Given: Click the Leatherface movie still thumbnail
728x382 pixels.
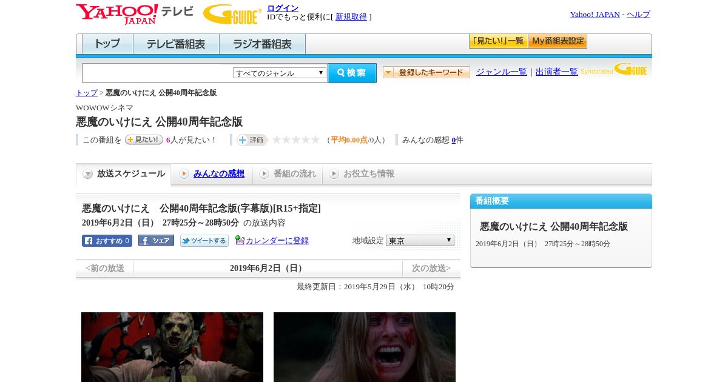Looking at the screenshot, I should [172, 347].
